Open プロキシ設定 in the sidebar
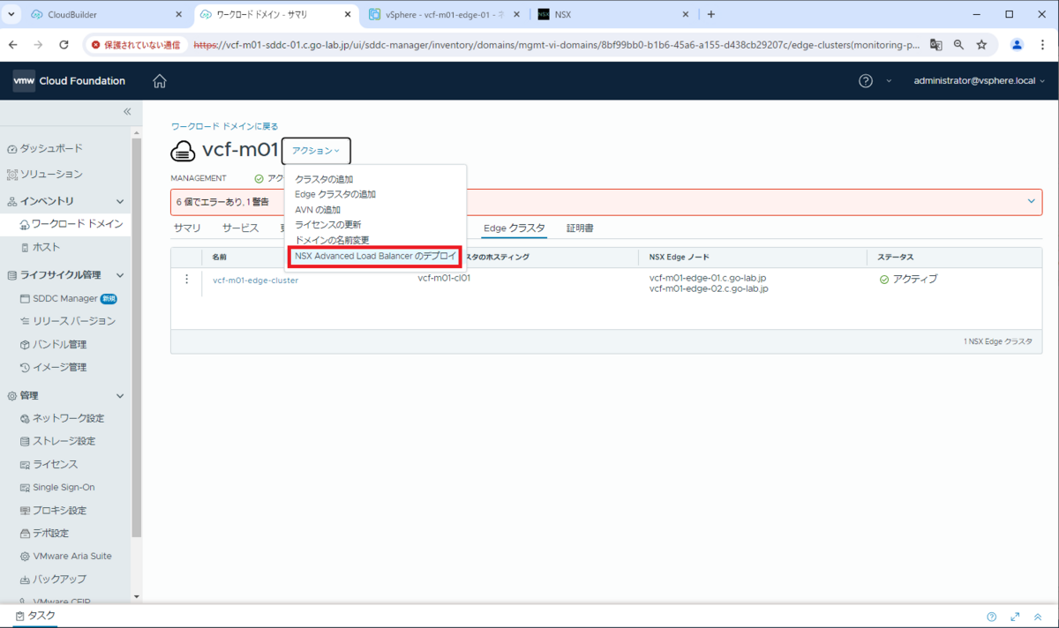Screen dimensions: 1059x628 (x=53, y=510)
